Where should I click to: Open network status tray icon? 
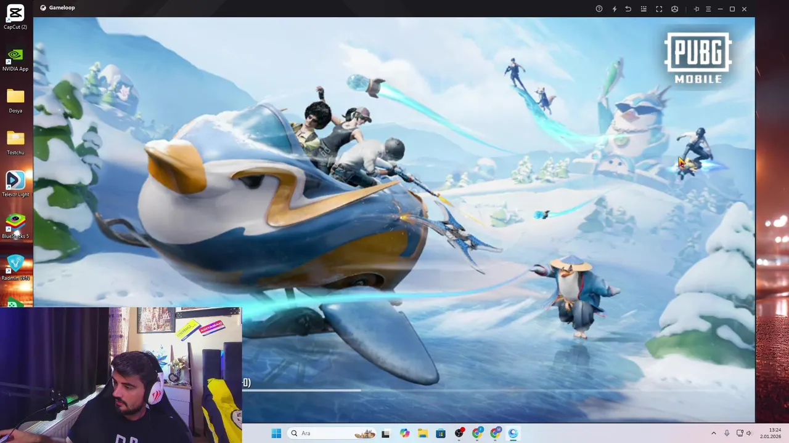tap(740, 433)
